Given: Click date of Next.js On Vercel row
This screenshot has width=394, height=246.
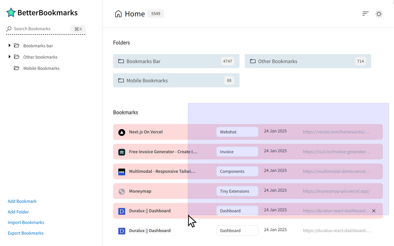Looking at the screenshot, I should pyautogui.click(x=275, y=131).
